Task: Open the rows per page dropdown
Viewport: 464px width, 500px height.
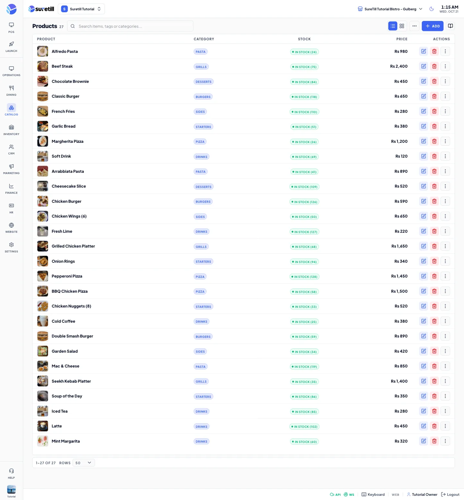Action: point(84,463)
